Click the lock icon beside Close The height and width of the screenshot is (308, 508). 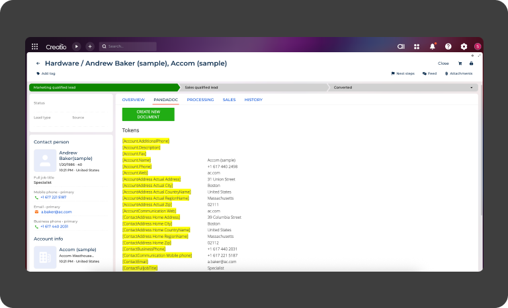[x=472, y=63]
